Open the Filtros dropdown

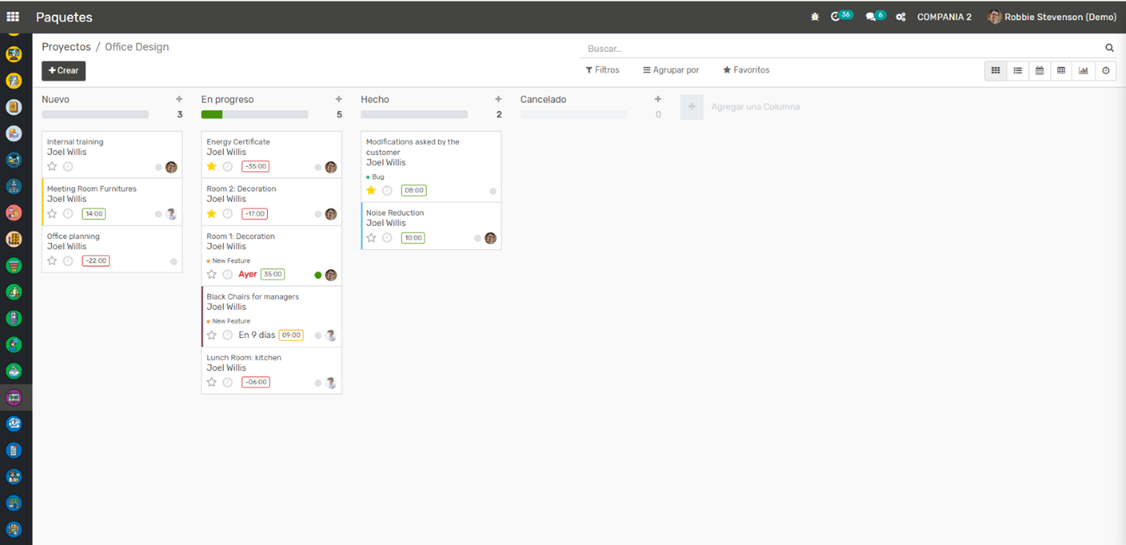click(x=602, y=70)
